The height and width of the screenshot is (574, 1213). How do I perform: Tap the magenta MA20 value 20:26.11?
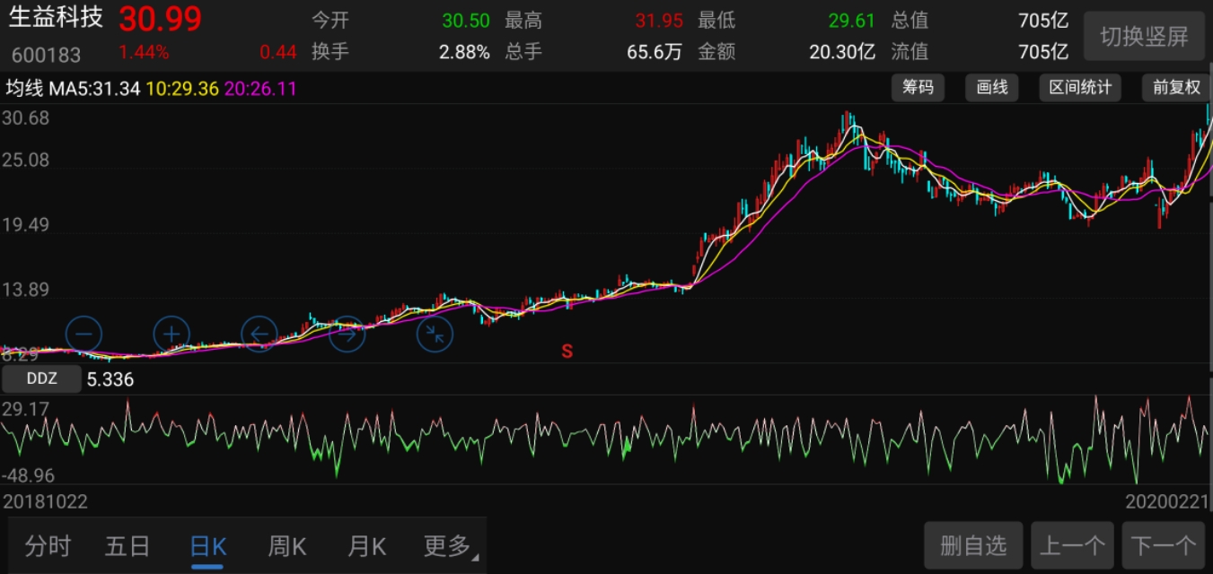point(260,89)
